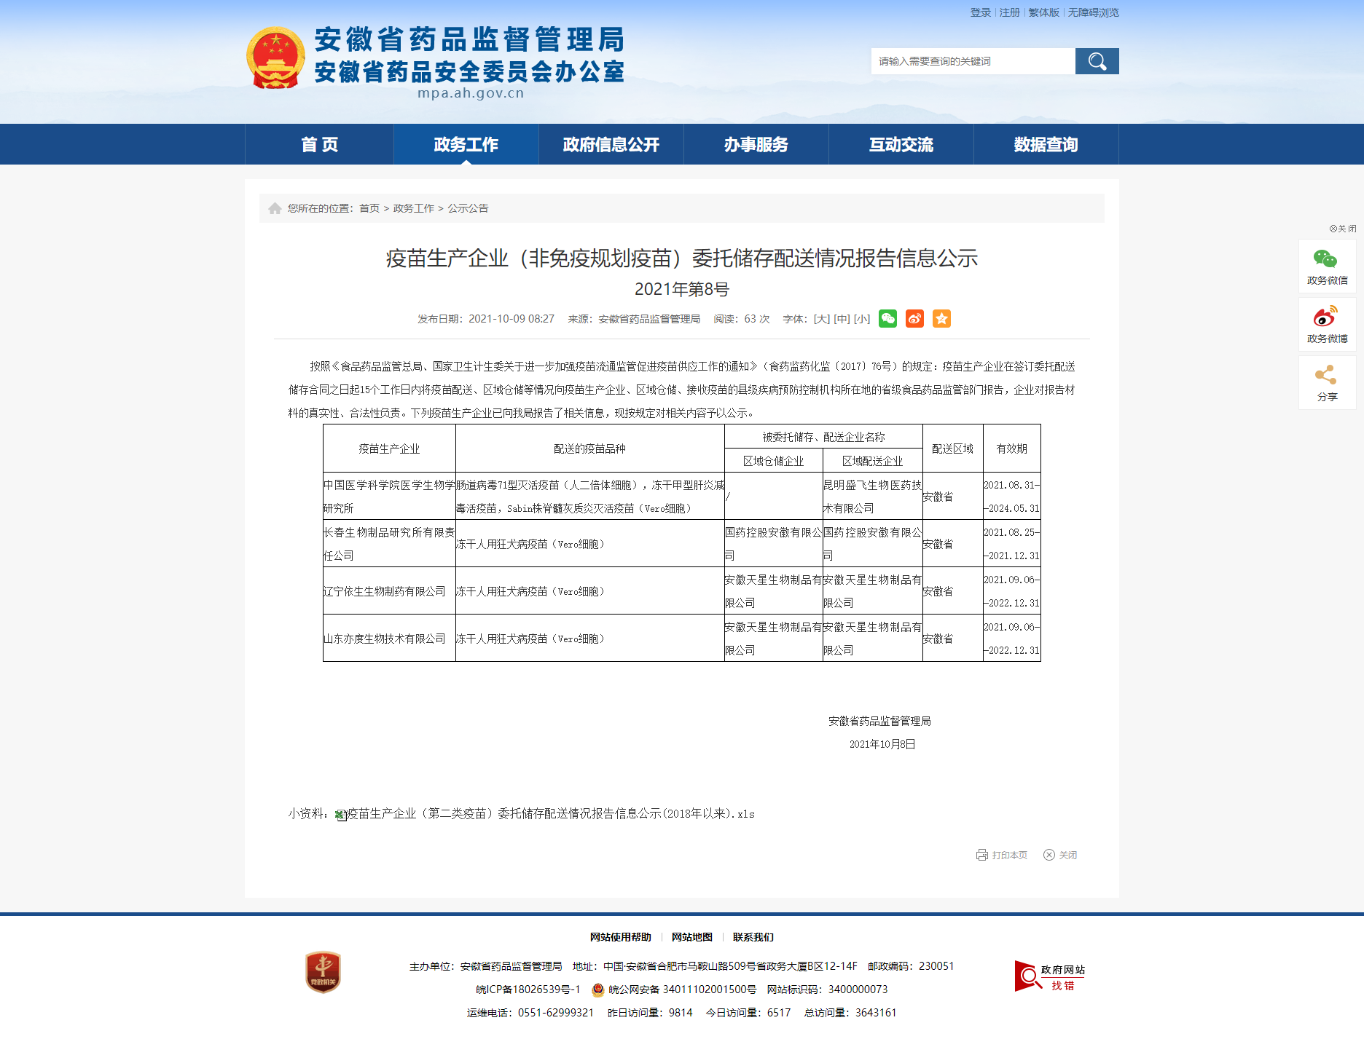
Task: Open the 政府信息公开 navigation tab
Action: (x=611, y=145)
